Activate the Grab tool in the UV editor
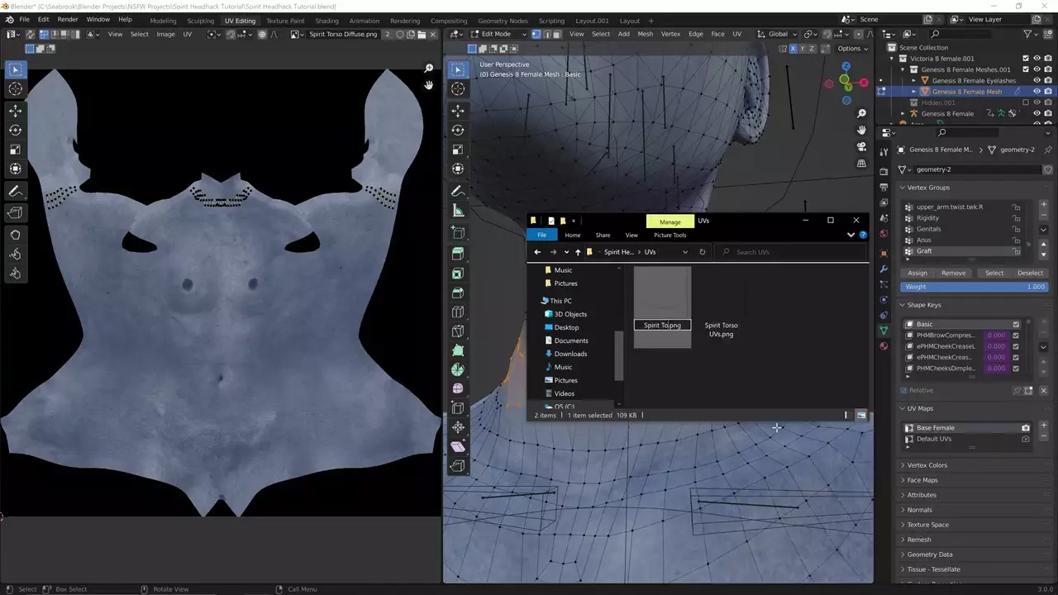 tap(15, 235)
